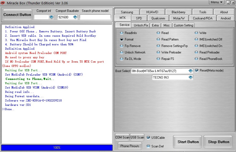This screenshot has height=152, width=236.
Task: Click the Search phone model field
Action: click(x=95, y=17)
